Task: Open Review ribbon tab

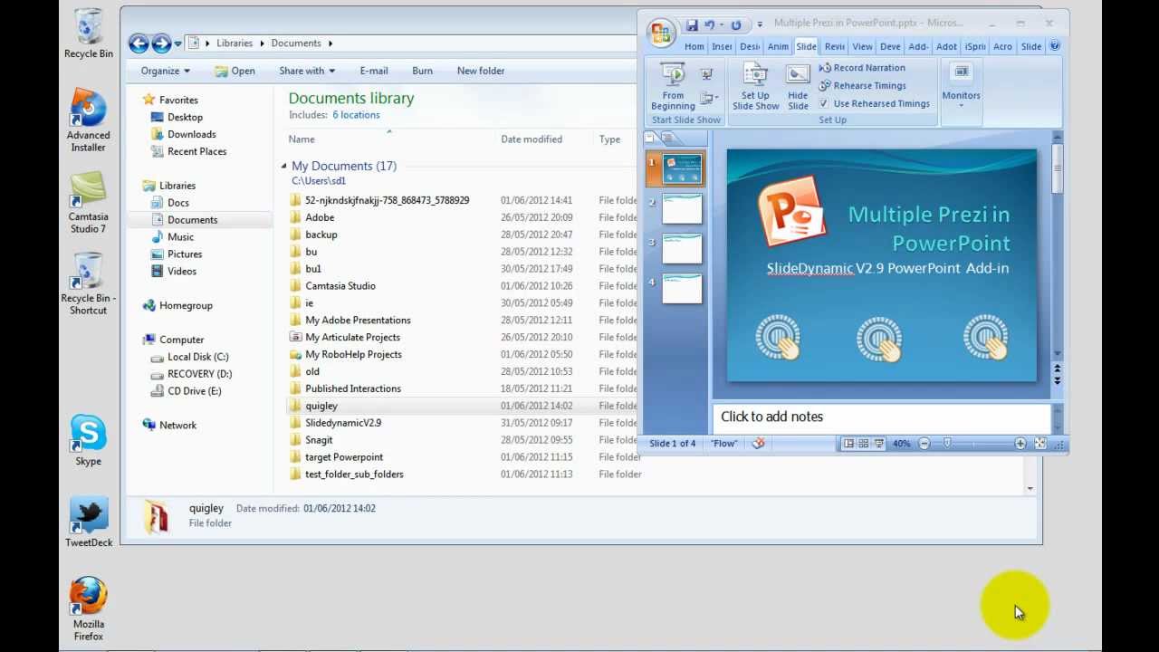Action: pyautogui.click(x=834, y=46)
